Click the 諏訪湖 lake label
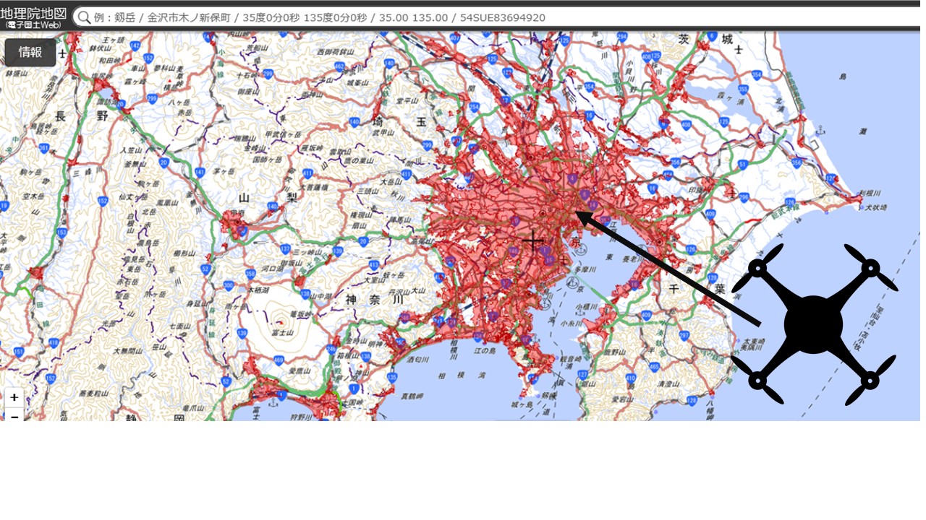The image size is (926, 520). [108, 102]
